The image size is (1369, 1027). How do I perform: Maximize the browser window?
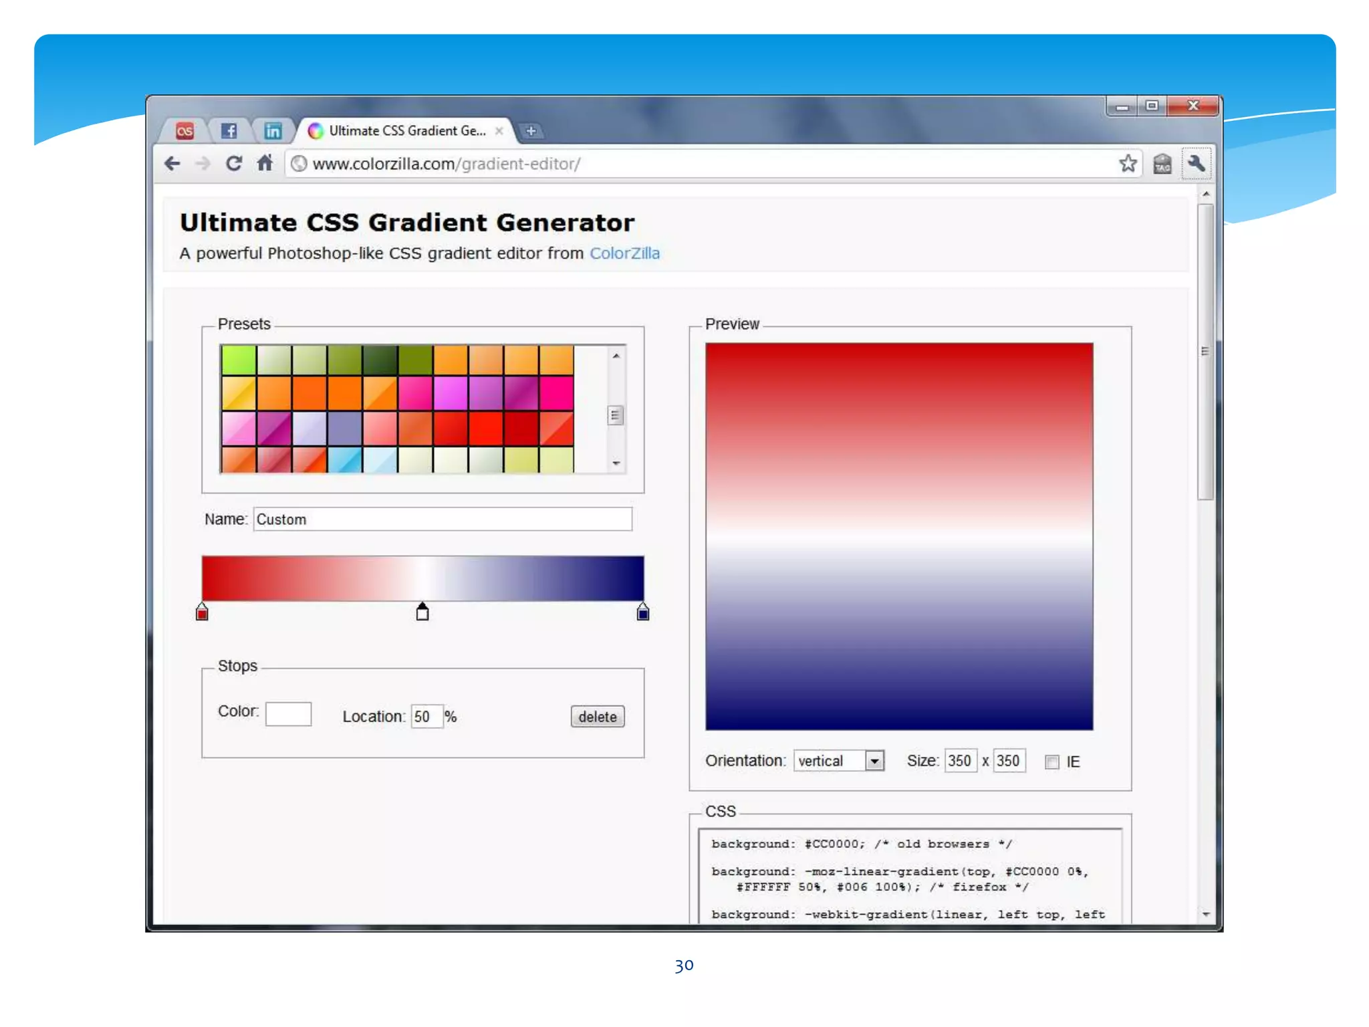pos(1152,106)
